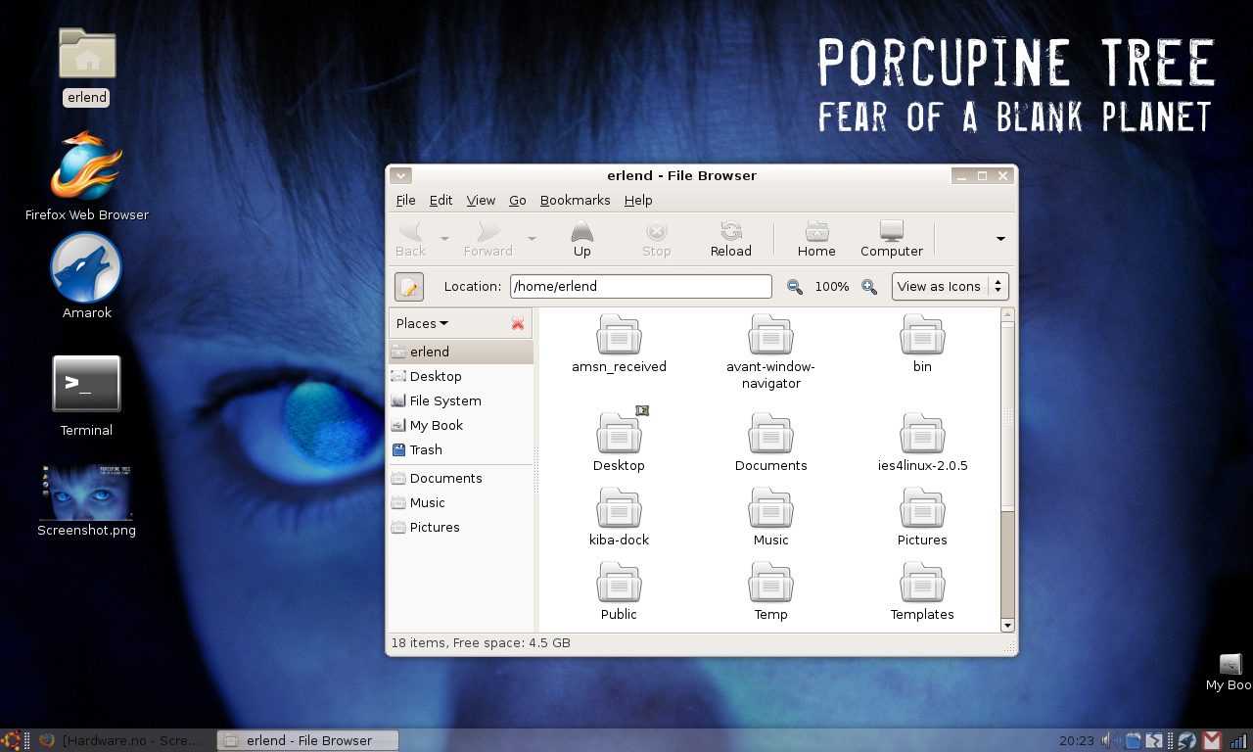Click the Location path input field
Viewport: 1253px width, 752px height.
641,287
